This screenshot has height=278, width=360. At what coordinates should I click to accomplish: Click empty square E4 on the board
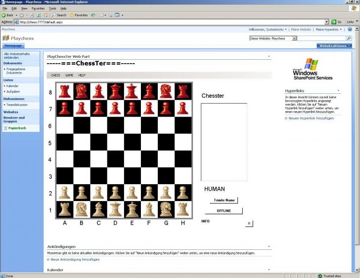(x=132, y=159)
